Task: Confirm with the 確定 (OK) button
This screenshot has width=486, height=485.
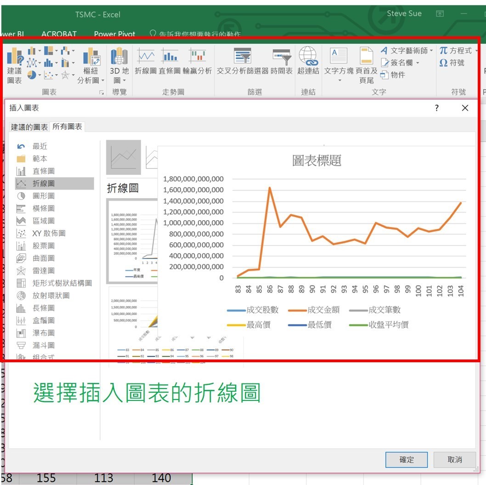Action: pyautogui.click(x=407, y=459)
